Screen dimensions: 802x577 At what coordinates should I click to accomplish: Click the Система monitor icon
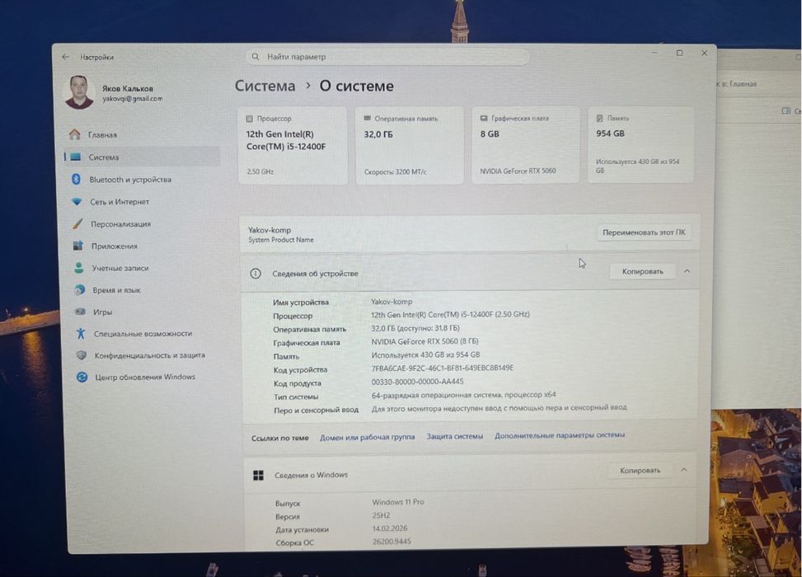click(76, 157)
